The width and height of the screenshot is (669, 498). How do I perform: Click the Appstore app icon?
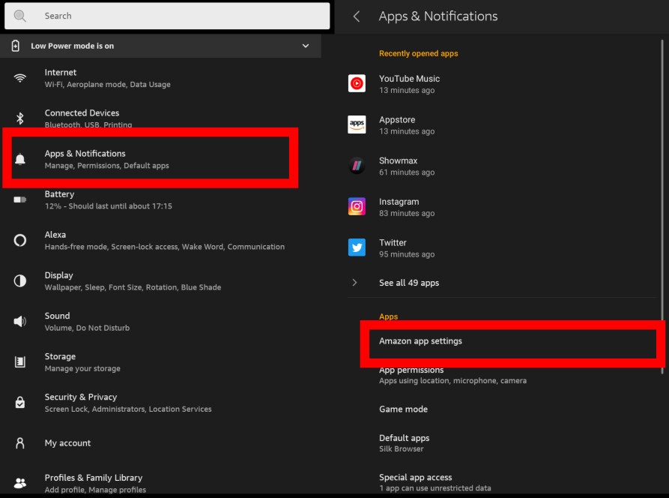click(x=357, y=124)
